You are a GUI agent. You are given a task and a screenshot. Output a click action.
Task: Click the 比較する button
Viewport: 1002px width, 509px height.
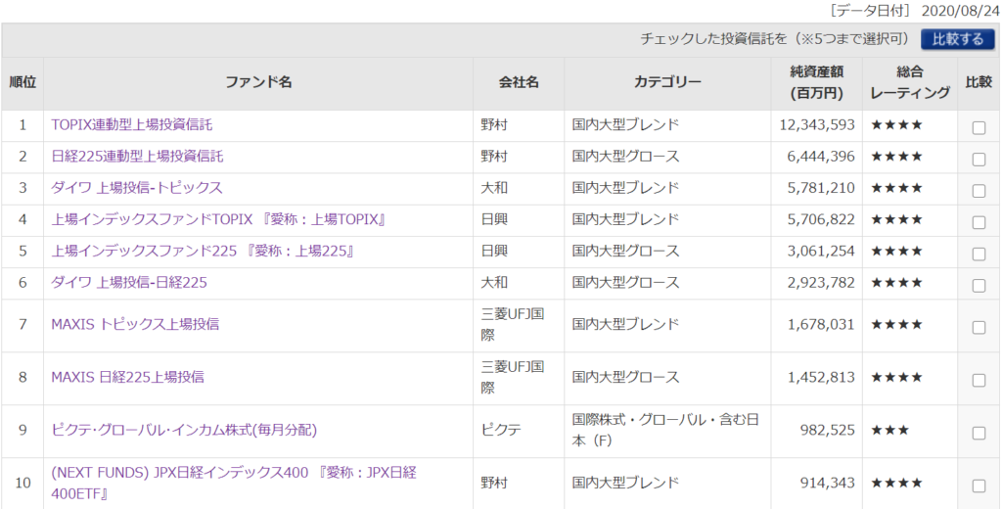click(x=957, y=39)
